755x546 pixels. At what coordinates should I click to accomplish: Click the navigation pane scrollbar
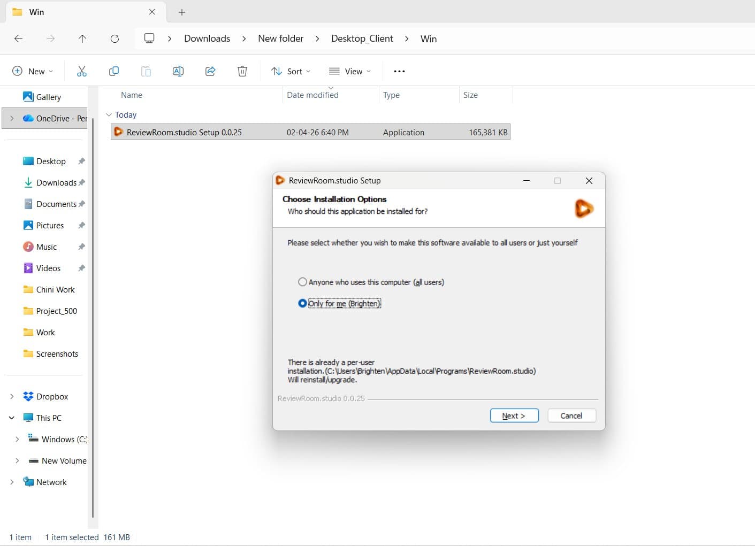tap(93, 318)
